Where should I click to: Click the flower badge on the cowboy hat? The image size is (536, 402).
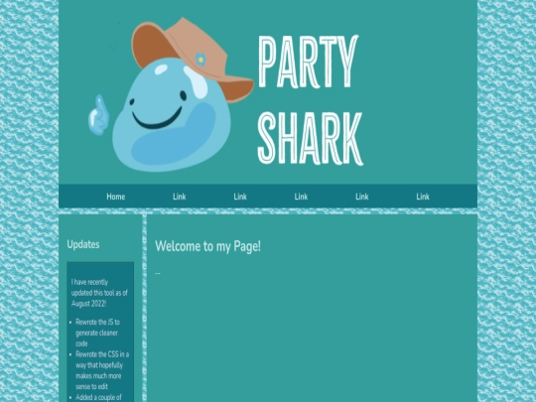[201, 60]
